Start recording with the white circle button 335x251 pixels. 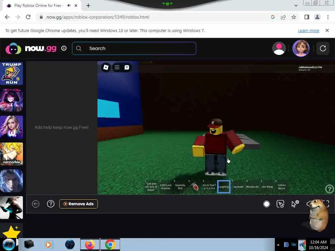coord(266,204)
